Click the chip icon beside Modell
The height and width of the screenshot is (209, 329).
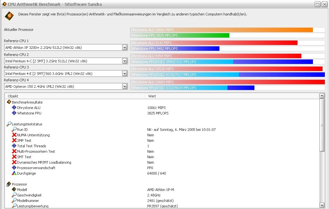tap(14, 189)
